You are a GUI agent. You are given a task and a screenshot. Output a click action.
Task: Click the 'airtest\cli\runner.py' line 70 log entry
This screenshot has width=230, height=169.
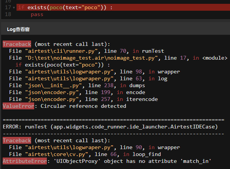(86, 51)
